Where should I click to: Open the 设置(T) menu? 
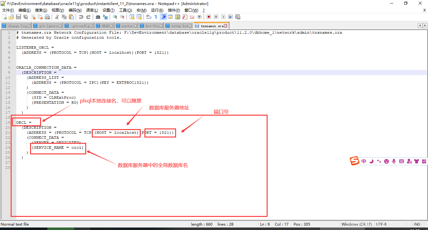click(108, 10)
